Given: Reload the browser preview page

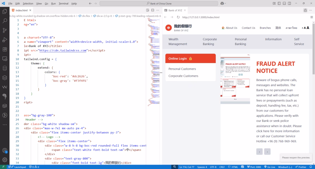Looking at the screenshot, I should (178, 17).
